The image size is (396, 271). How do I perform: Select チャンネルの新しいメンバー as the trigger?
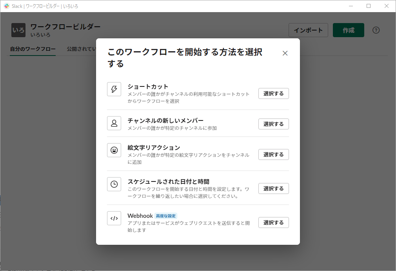pyautogui.click(x=273, y=124)
